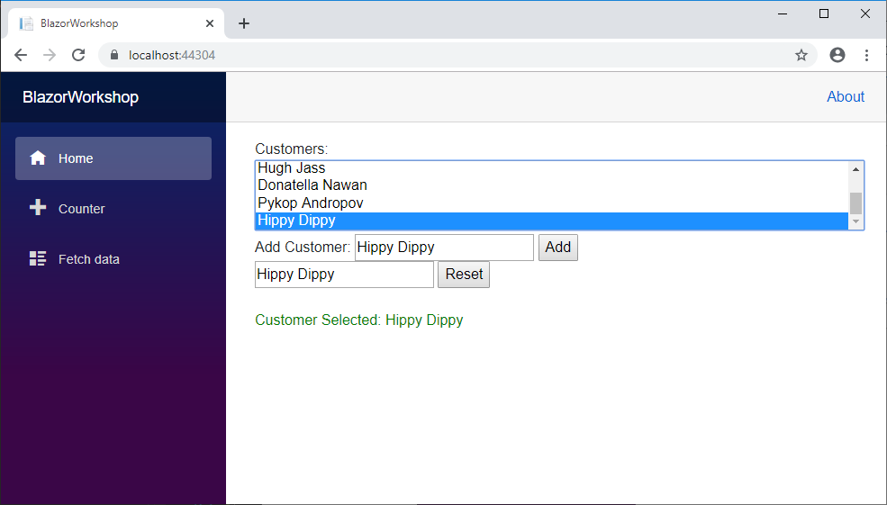This screenshot has width=887, height=505.
Task: Click the Reset button
Action: click(x=464, y=275)
